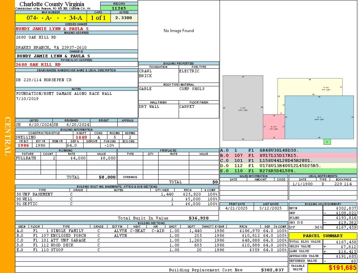Click book/page value 229 114
Screen dimensions: 358x273
click(x=343, y=184)
